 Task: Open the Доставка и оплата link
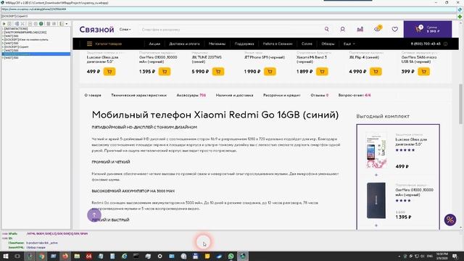click(184, 43)
